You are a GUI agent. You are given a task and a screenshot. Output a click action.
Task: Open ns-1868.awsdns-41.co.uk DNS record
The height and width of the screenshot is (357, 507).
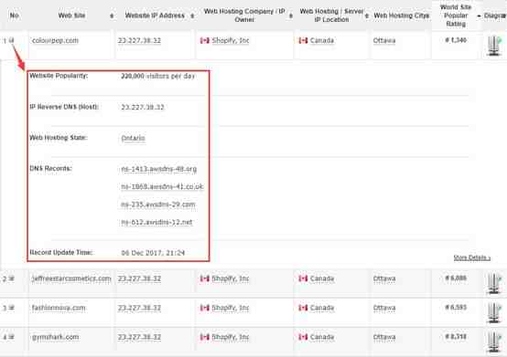click(162, 187)
